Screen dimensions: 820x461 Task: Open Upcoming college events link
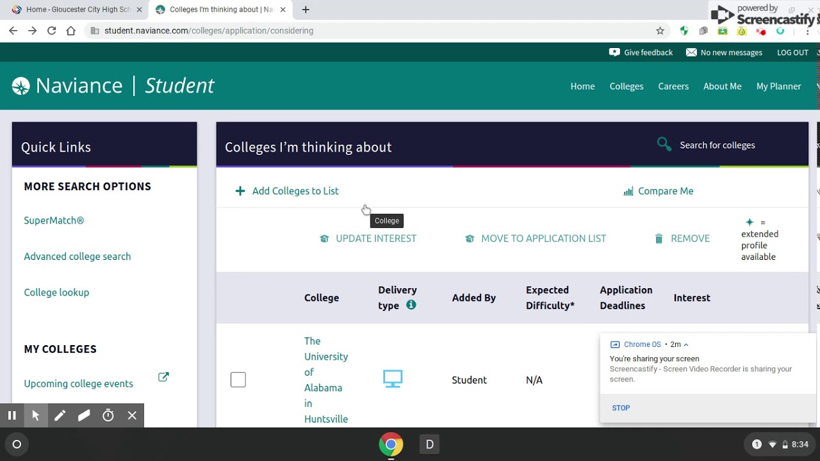pos(78,384)
